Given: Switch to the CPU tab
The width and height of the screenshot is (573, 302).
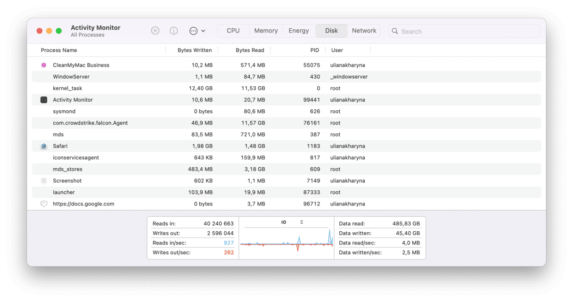Looking at the screenshot, I should pos(233,31).
